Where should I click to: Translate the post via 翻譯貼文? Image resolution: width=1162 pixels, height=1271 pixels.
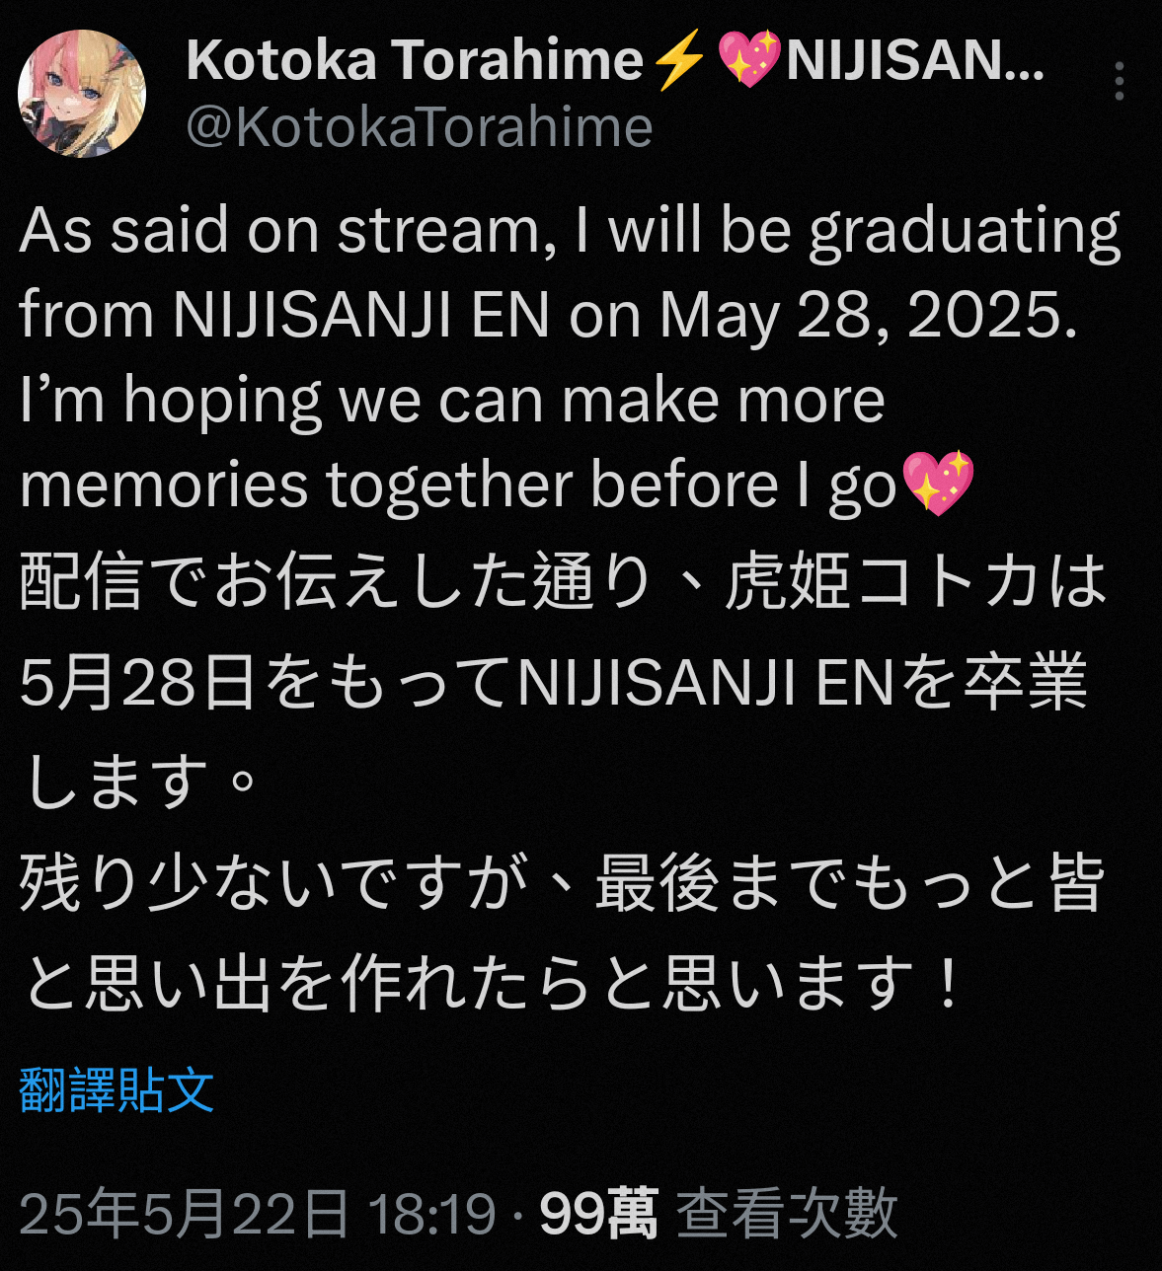116,1090
